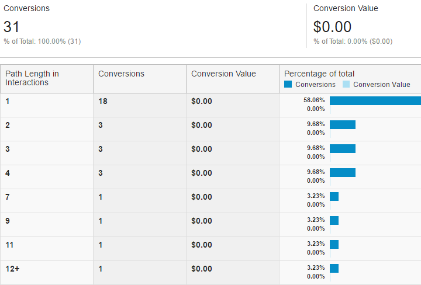Click the blue Conversions legend swatch
This screenshot has height=285, width=421.
(288, 85)
